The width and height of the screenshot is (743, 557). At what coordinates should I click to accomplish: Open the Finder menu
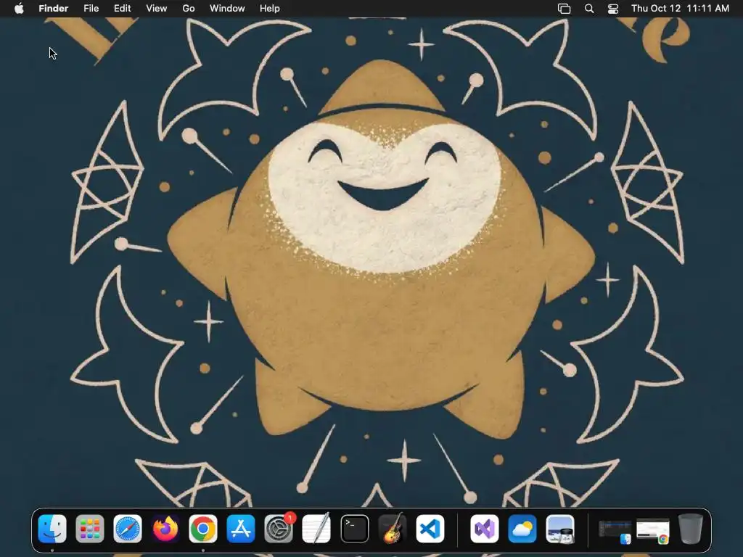[54, 8]
